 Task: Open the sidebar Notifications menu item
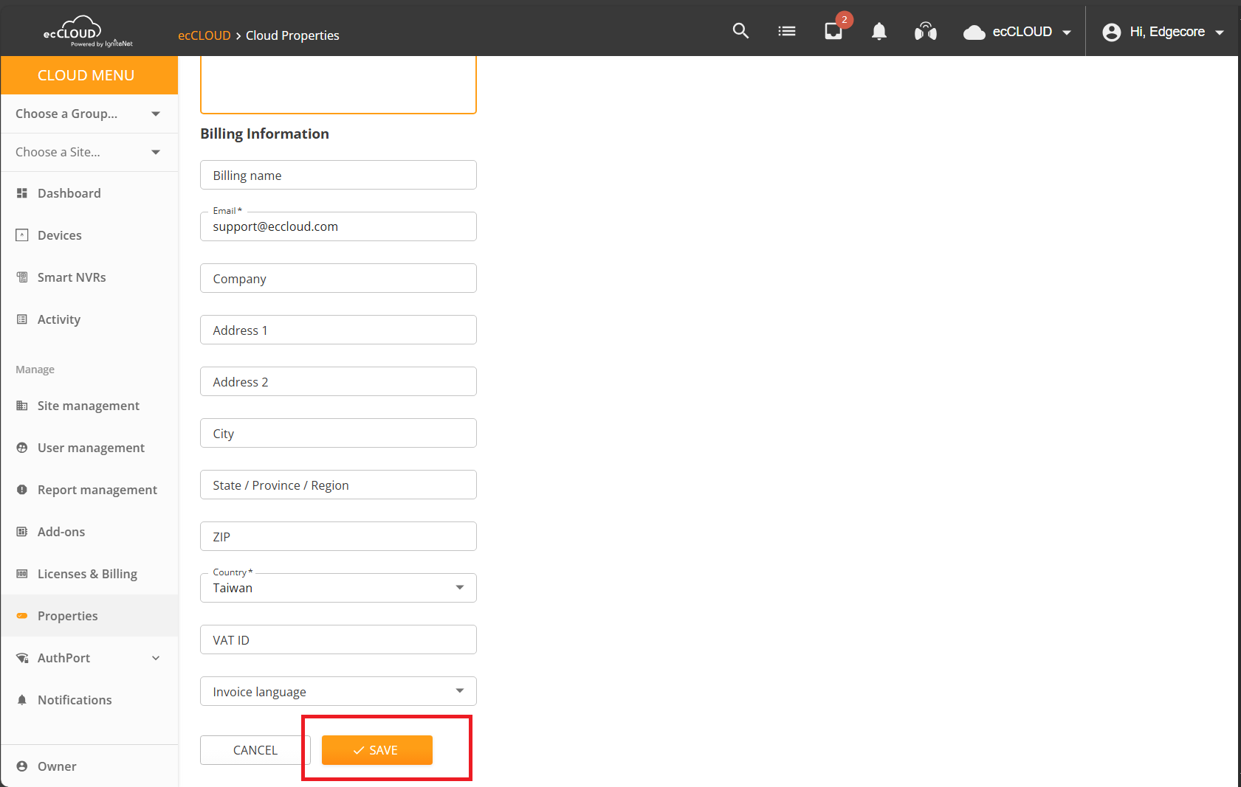89,700
